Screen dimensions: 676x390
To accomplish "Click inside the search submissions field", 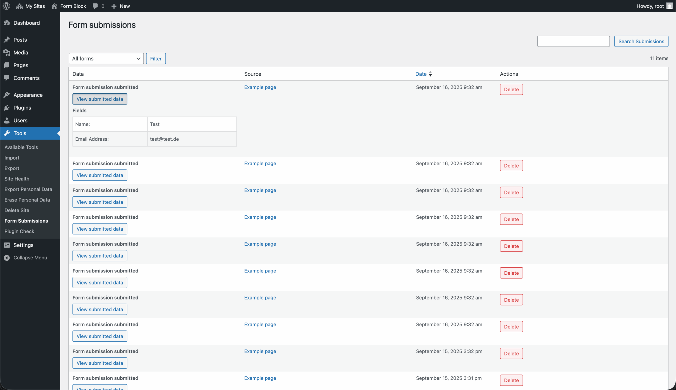I will [573, 41].
